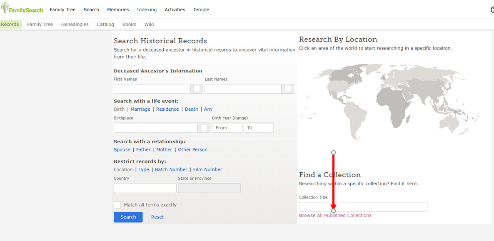494x241 pixels.
Task: Click the Search Historical Records heading
Action: [x=160, y=41]
